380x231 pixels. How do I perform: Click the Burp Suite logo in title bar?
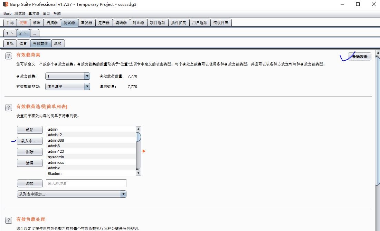click(x=5, y=4)
